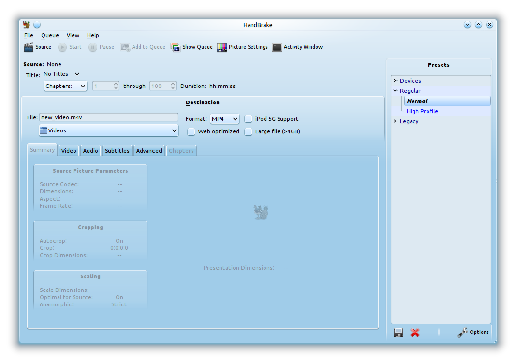Click the round window pin button in title bar
Viewport: 516px width, 362px height.
pos(37,25)
